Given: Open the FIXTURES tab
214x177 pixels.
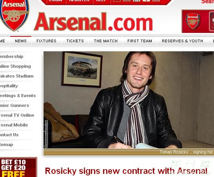Looking at the screenshot, I should (46, 41).
